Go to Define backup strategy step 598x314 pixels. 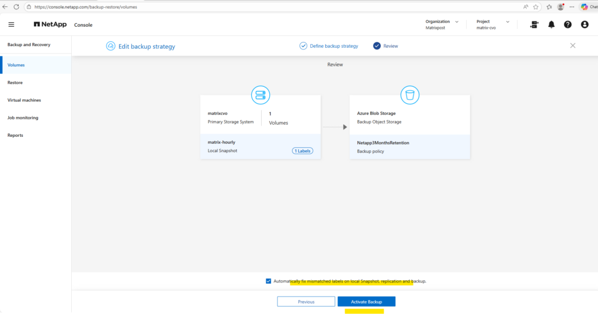tap(329, 46)
